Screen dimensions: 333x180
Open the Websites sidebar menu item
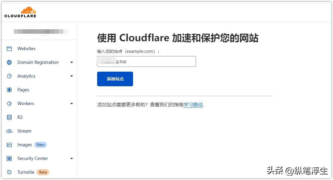[26, 48]
